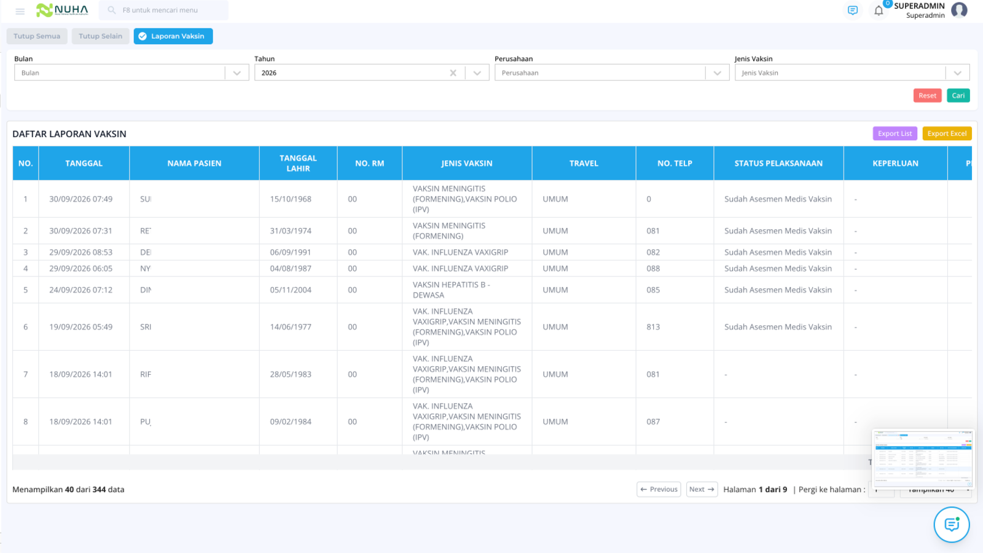Clear the 2026 year selection
Viewport: 983px width, 553px height.
(x=453, y=73)
